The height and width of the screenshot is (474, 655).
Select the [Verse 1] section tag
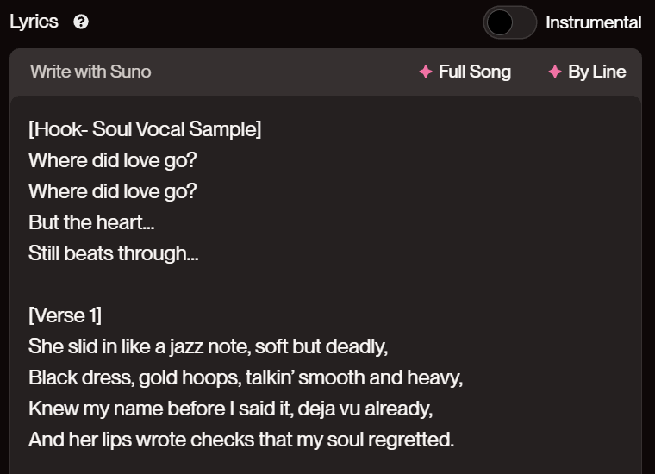click(x=65, y=315)
